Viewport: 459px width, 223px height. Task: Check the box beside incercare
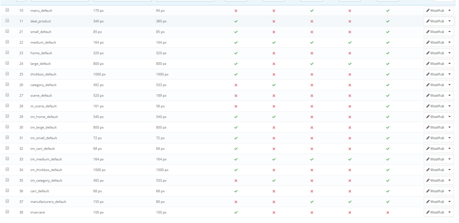click(x=7, y=212)
